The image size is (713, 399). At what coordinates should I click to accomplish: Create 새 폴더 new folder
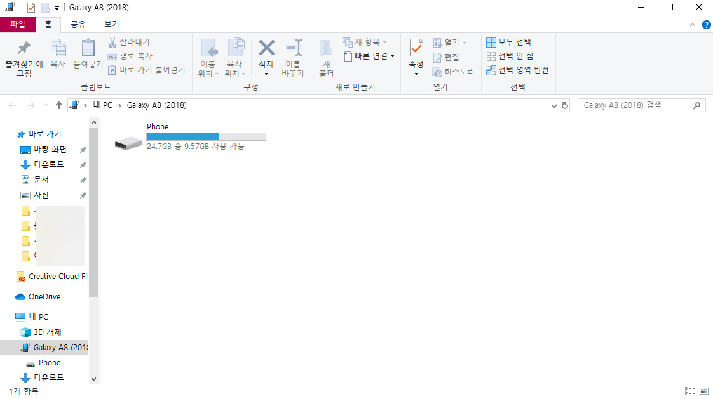(x=326, y=58)
